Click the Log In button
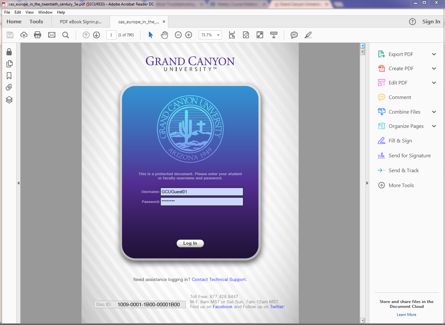Image resolution: width=445 pixels, height=325 pixels. tap(190, 243)
